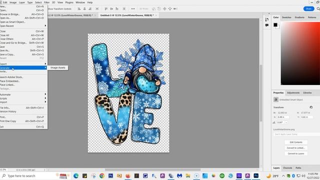Click Image Assets in the Generate submenu
320x180 pixels.
click(58, 67)
